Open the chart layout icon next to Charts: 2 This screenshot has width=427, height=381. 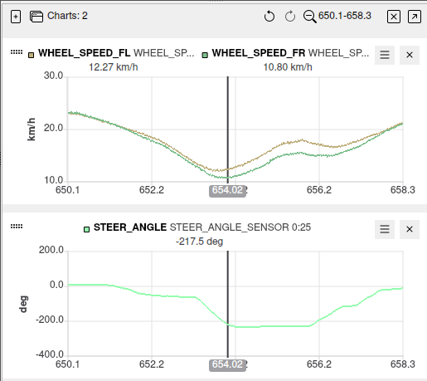(36, 17)
